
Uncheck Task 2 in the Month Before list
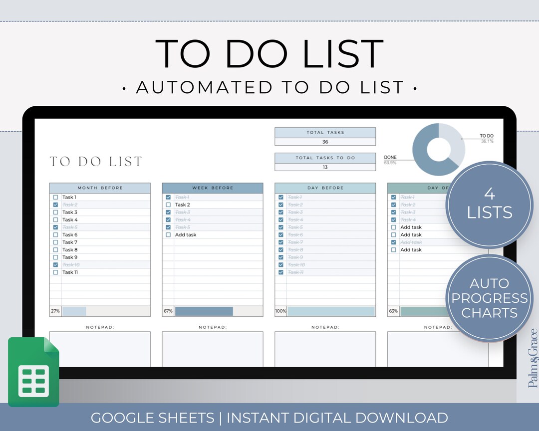coord(55,205)
